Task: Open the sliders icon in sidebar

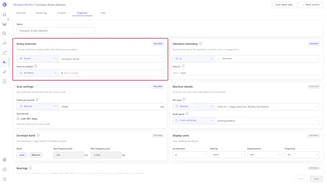Action: (4, 169)
